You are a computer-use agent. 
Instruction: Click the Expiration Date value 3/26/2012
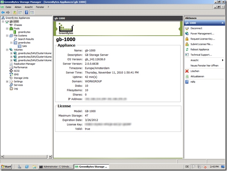tap(92, 120)
